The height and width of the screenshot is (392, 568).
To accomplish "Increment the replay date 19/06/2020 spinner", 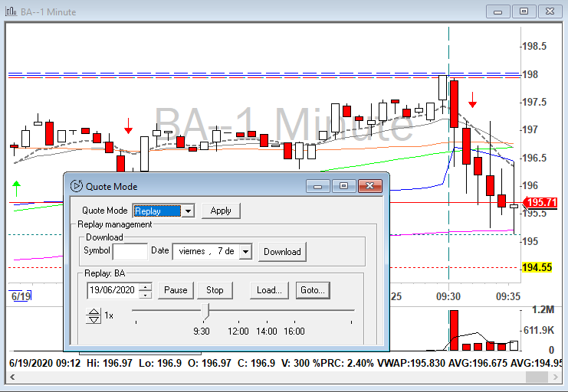I will [x=147, y=287].
